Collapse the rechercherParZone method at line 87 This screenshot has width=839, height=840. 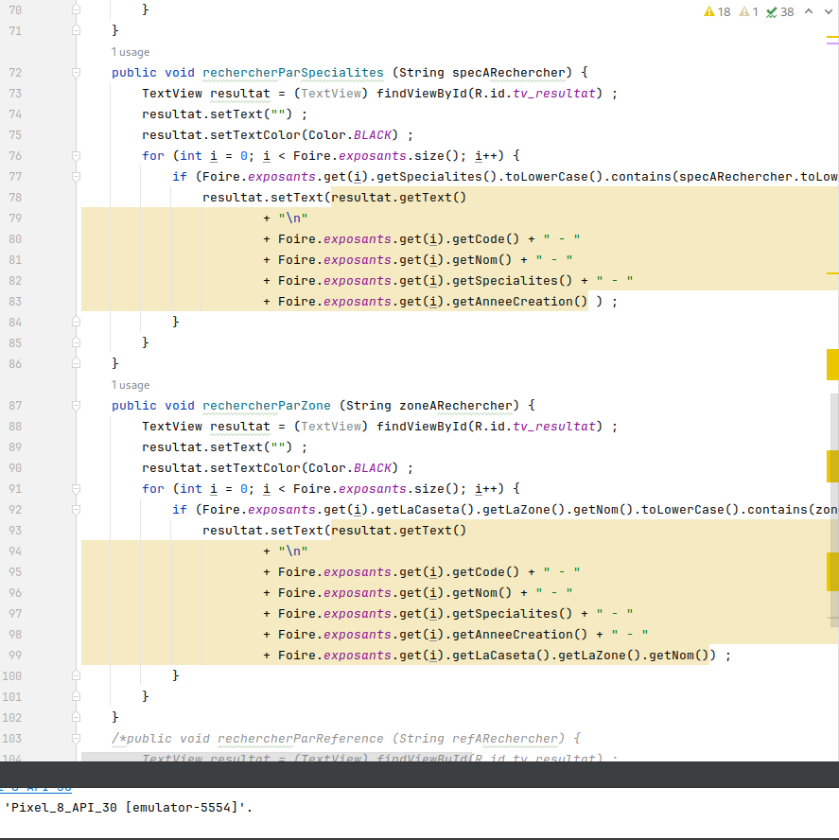pyautogui.click(x=76, y=406)
